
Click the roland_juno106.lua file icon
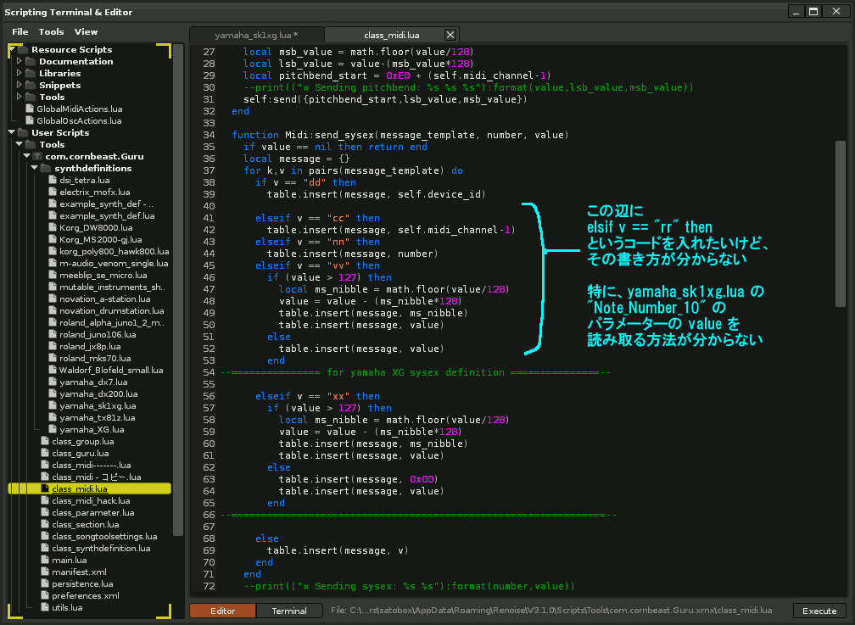(x=53, y=334)
